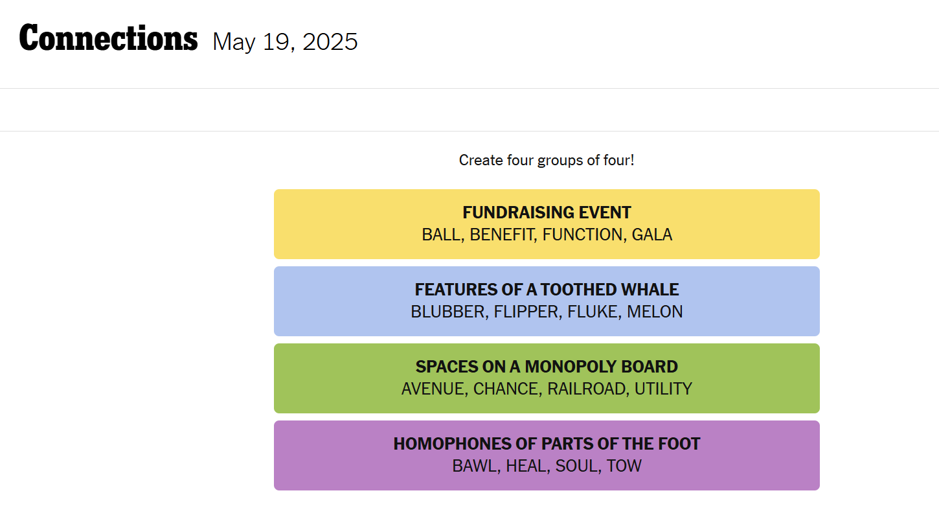
Task: Click the 'Create four groups of four!' text
Action: 547,160
